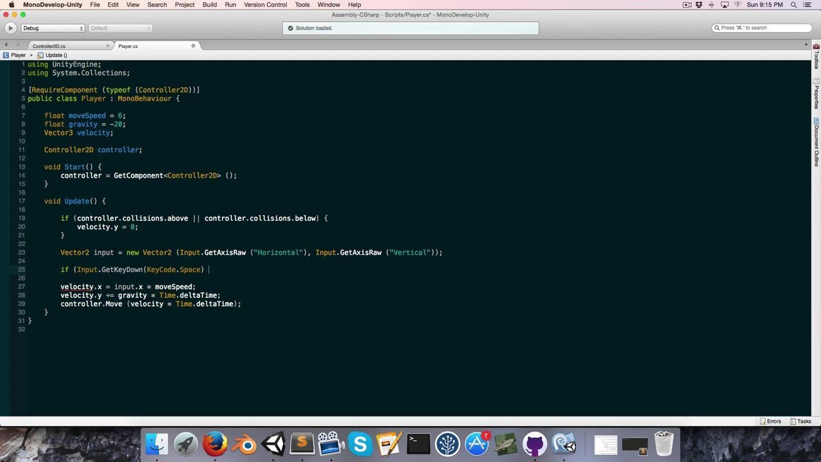Open the App Store from the Dock
The image size is (821, 462).
(x=477, y=444)
